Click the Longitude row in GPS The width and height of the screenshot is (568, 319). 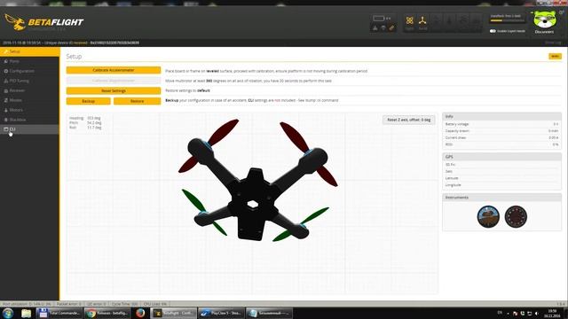(x=501, y=185)
